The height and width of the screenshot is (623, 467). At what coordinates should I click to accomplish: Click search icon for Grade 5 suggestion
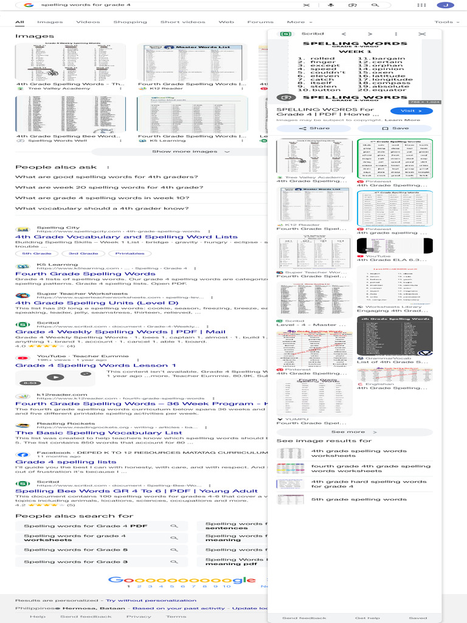click(174, 550)
